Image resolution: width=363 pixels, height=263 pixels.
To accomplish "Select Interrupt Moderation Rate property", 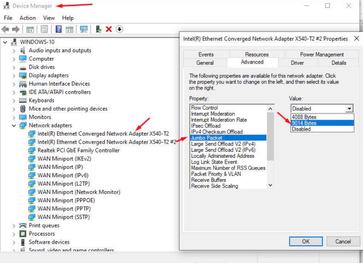I will point(228,120).
